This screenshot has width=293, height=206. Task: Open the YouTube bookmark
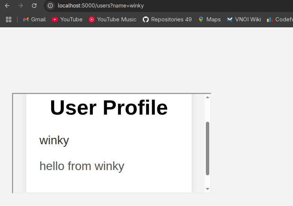(67, 19)
